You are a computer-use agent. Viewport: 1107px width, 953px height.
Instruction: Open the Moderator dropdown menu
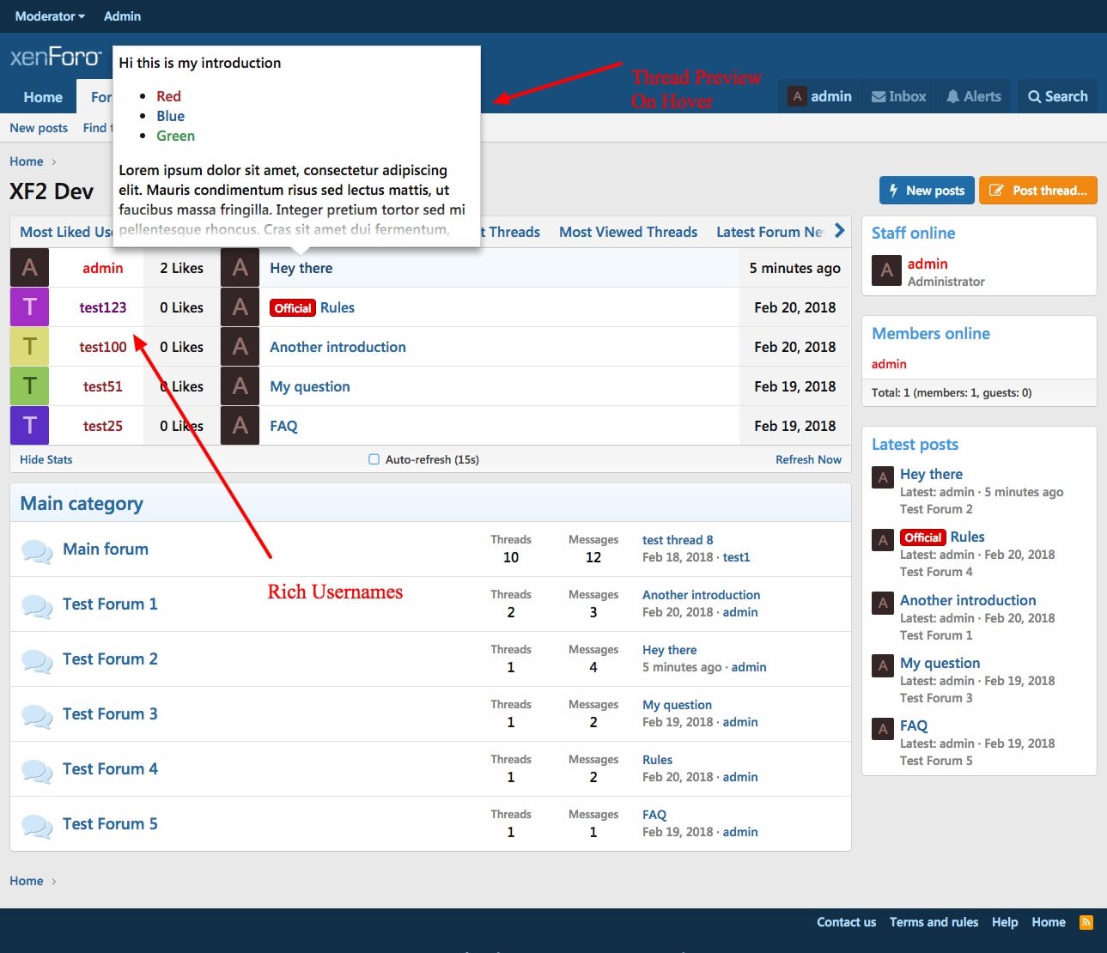(x=50, y=16)
